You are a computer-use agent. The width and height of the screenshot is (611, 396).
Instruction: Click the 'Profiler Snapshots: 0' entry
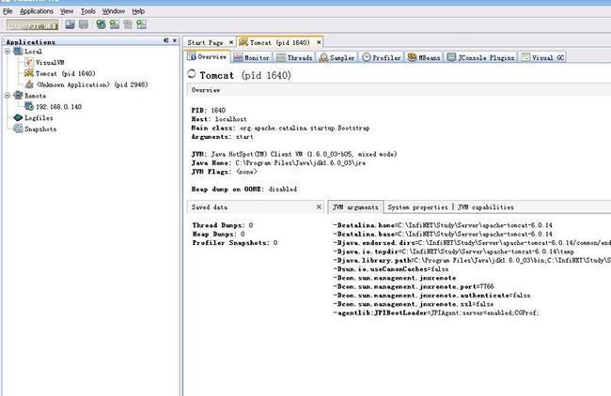pos(235,243)
